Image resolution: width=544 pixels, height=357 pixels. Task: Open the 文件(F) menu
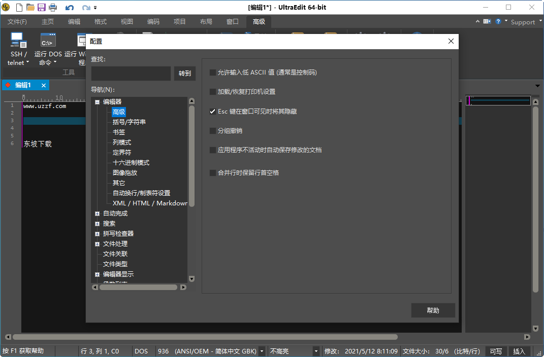[17, 21]
